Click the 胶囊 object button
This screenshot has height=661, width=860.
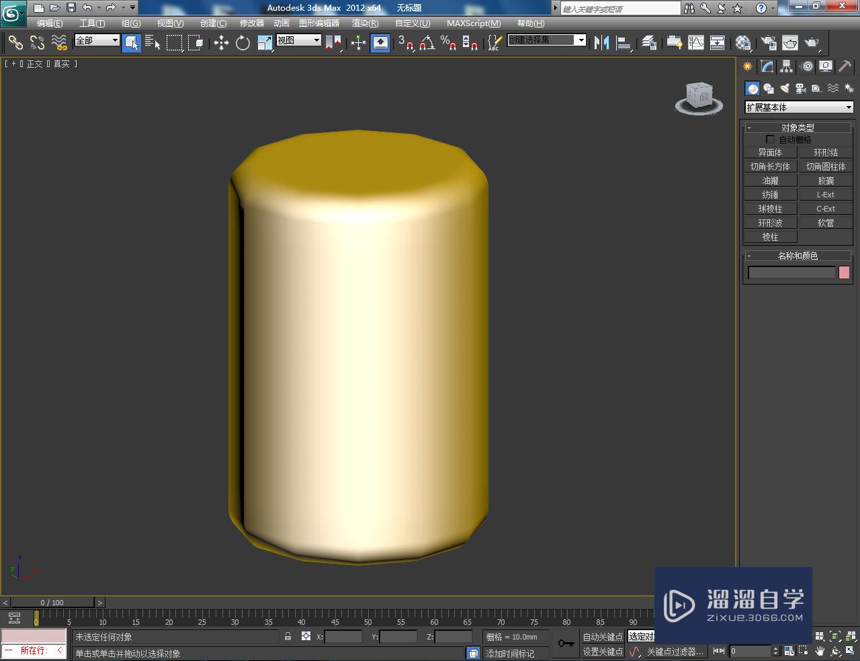click(826, 181)
